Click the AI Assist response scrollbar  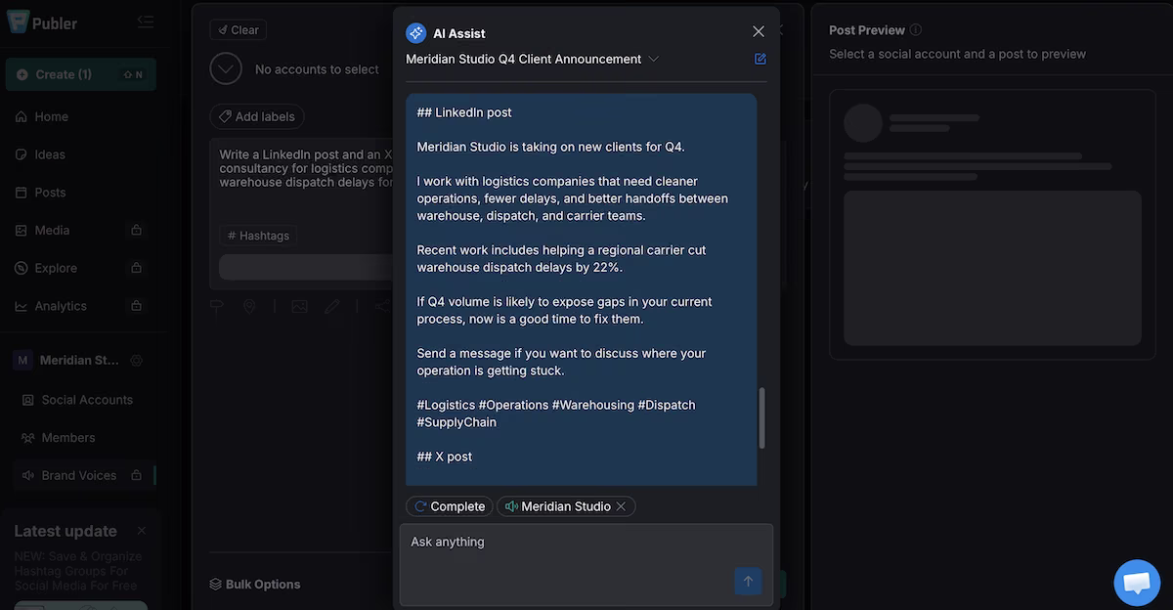[x=762, y=418]
